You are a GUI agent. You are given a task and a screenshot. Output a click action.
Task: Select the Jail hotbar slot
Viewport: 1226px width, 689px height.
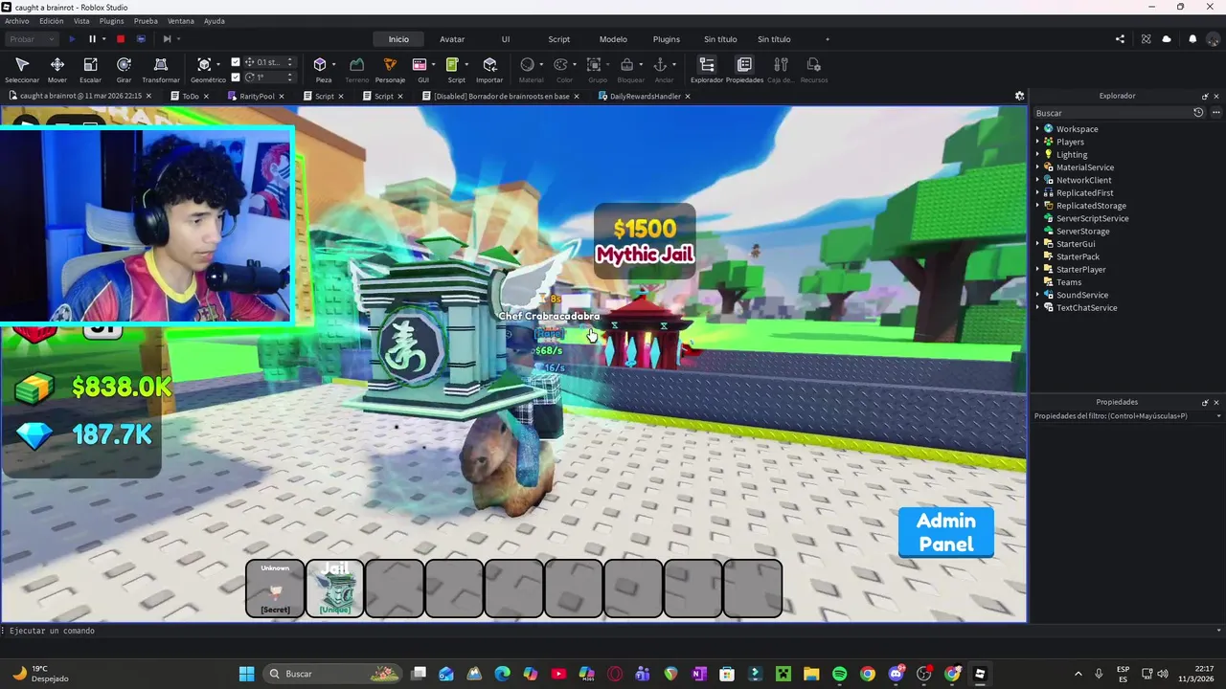tap(335, 589)
